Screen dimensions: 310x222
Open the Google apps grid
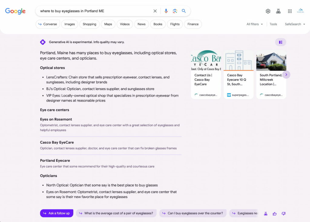pos(290,11)
